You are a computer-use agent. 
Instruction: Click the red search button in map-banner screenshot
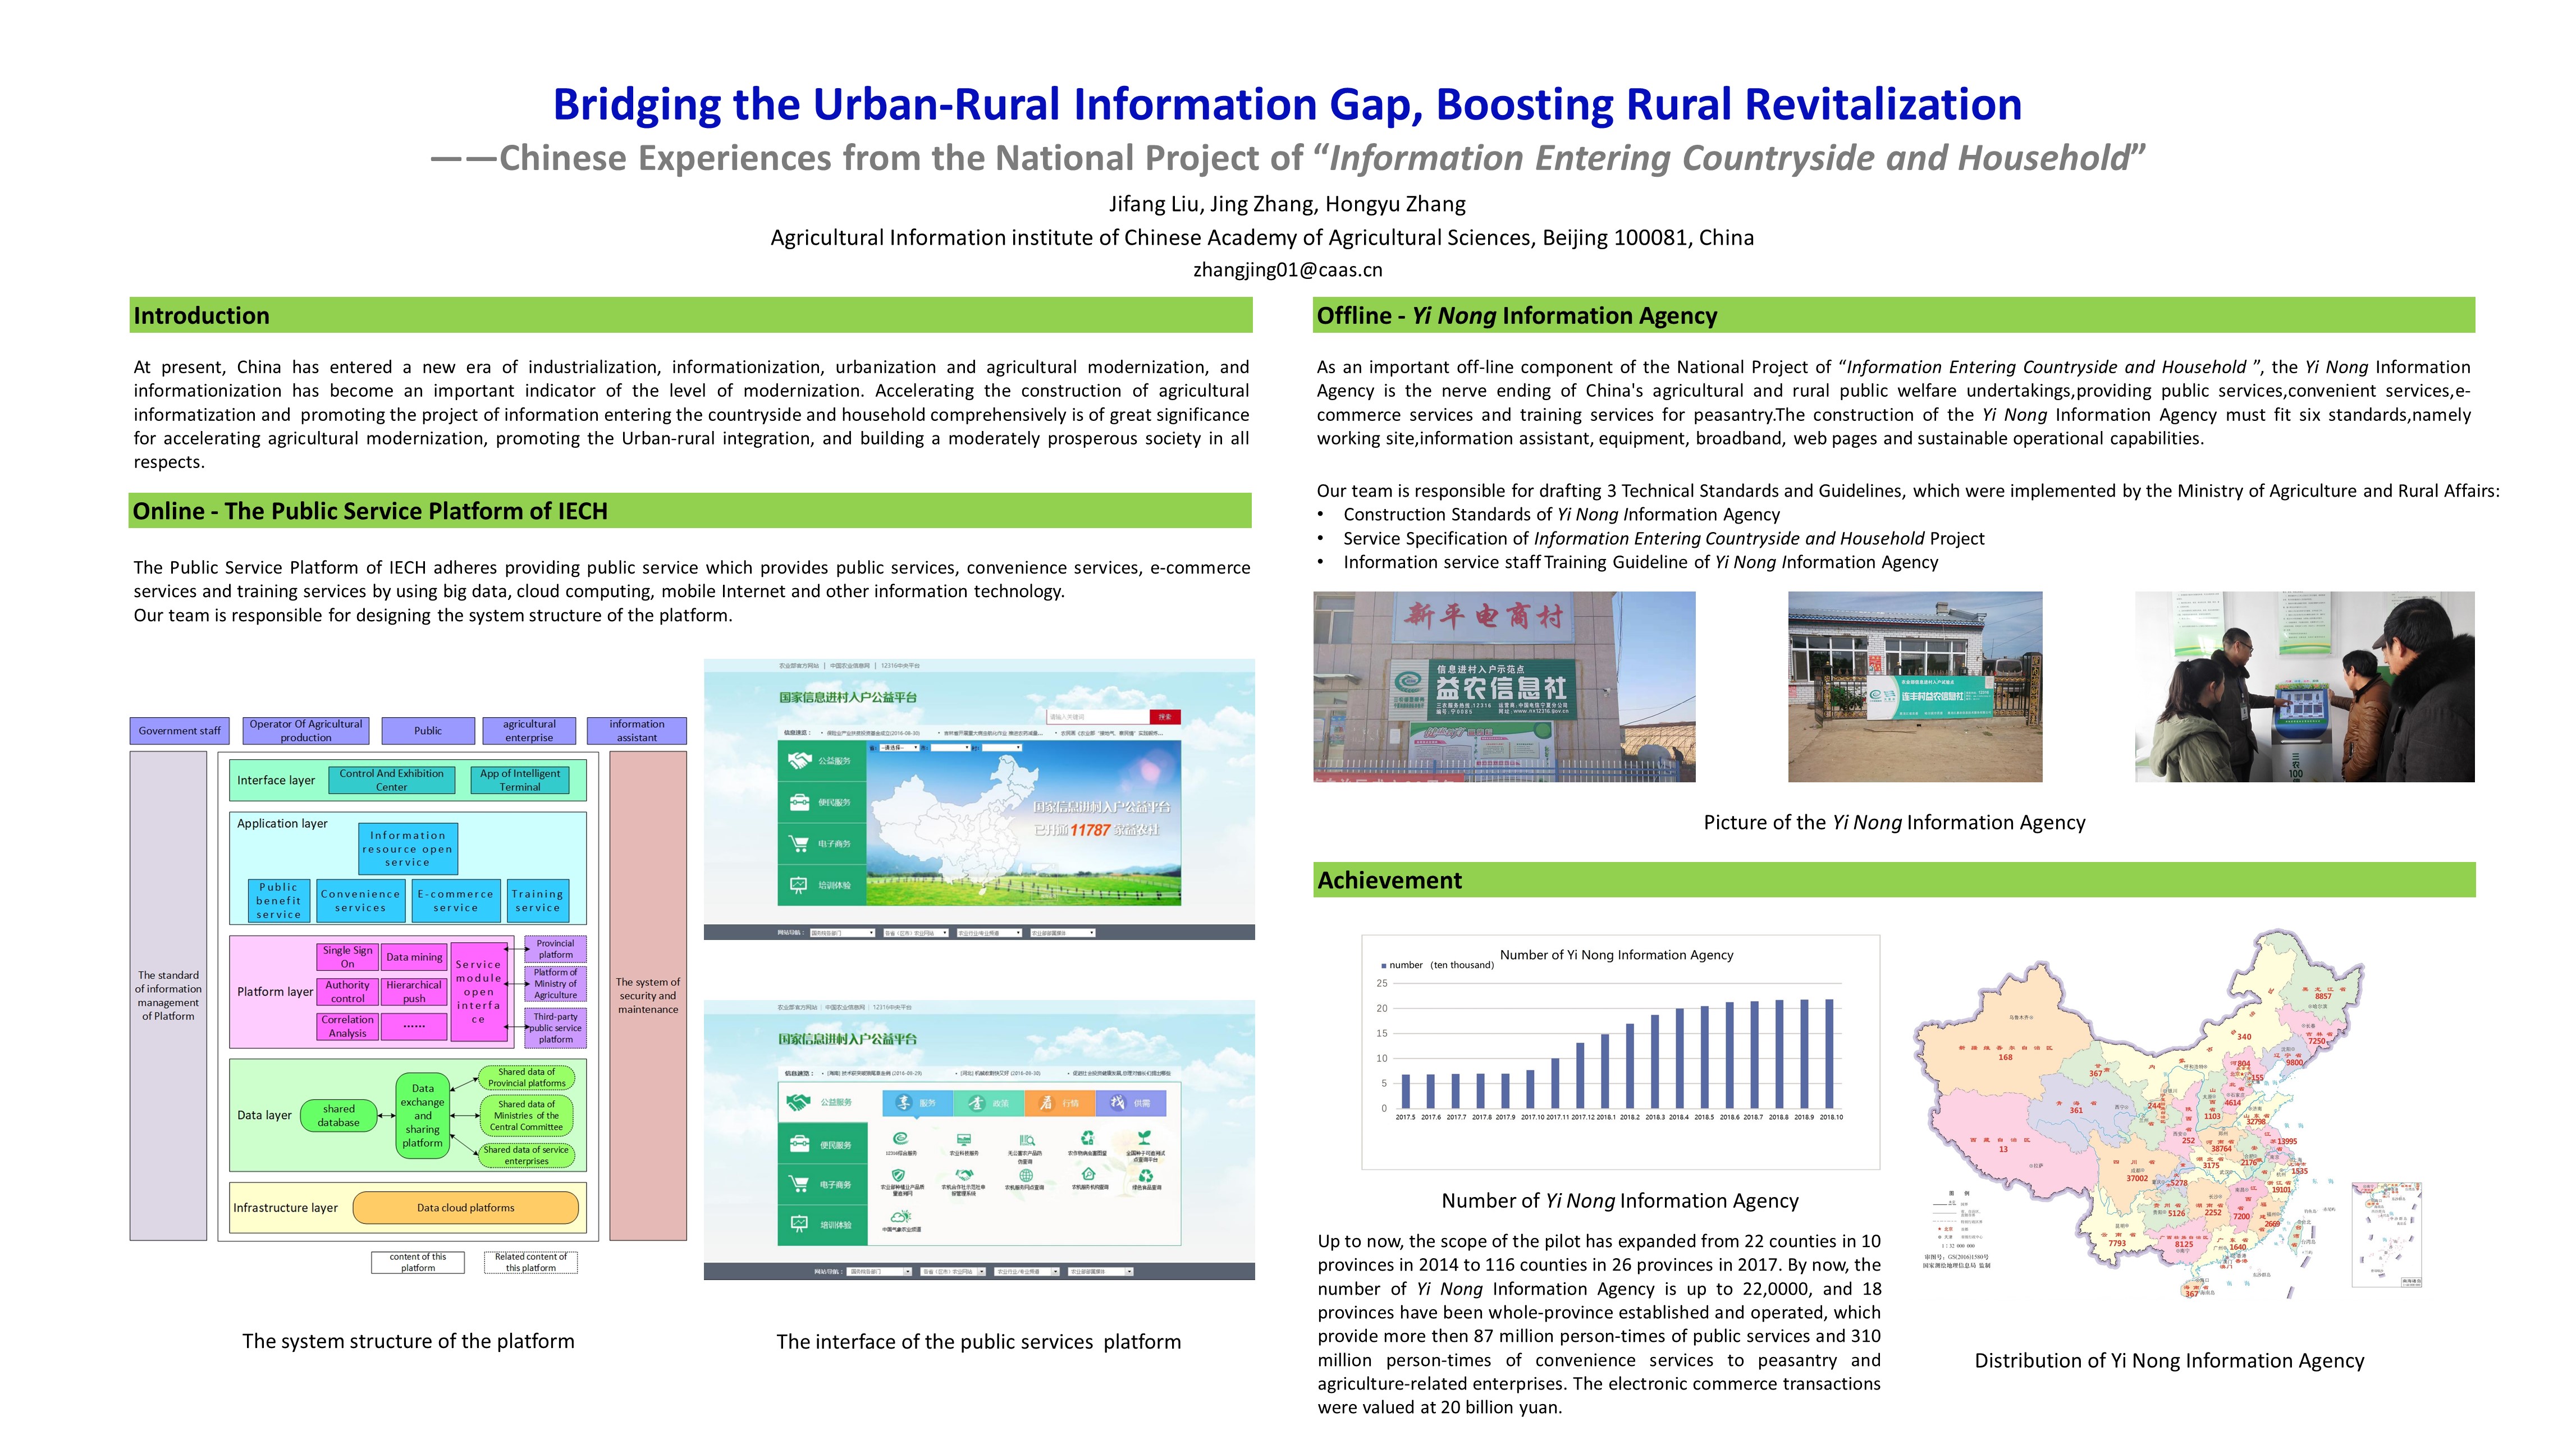coord(1166,717)
